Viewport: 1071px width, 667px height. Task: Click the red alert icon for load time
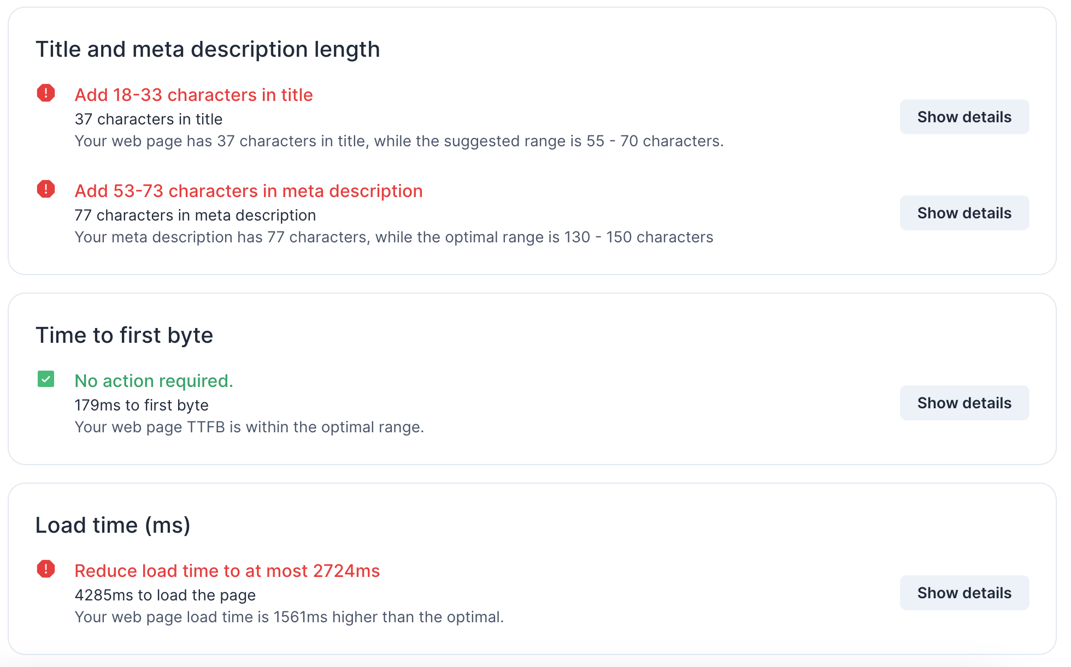tap(46, 569)
